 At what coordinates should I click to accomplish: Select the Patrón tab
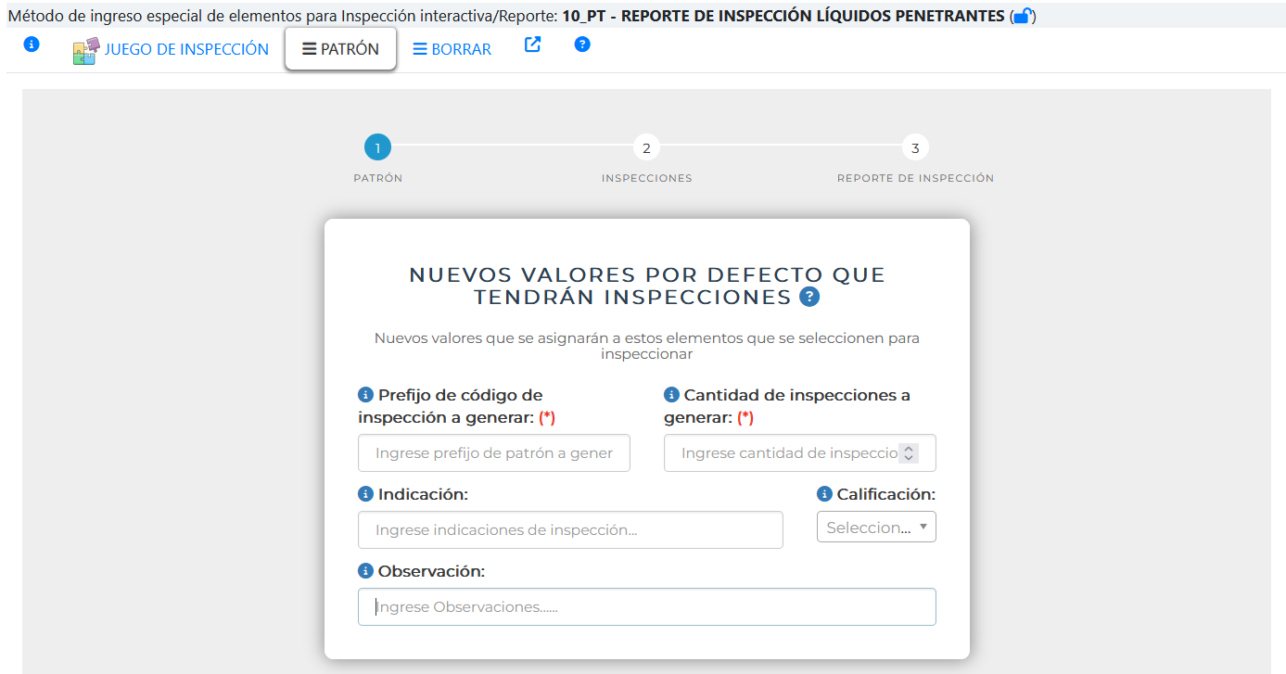340,49
